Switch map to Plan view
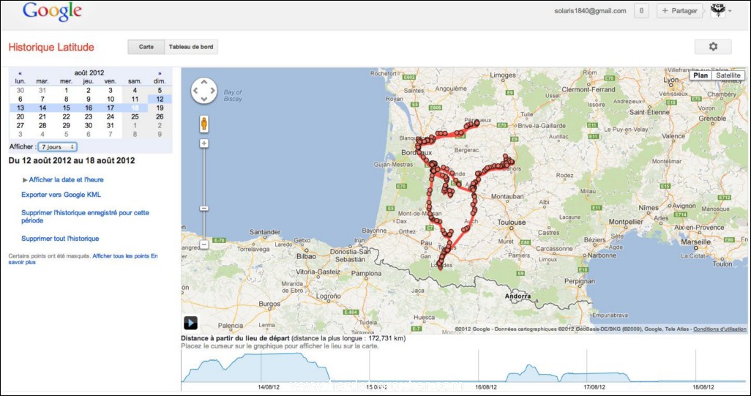The height and width of the screenshot is (396, 751). coord(700,75)
